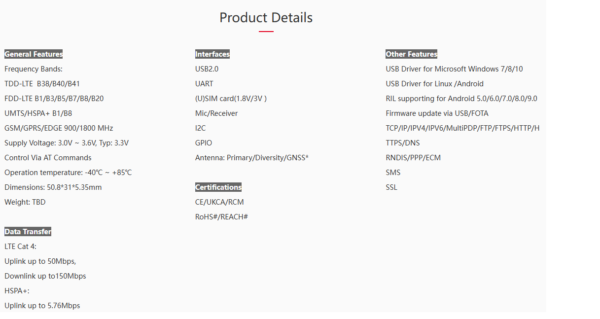Click USB Driver for Microsoft Windows line
Image resolution: width=600 pixels, height=319 pixels.
pyautogui.click(x=454, y=69)
